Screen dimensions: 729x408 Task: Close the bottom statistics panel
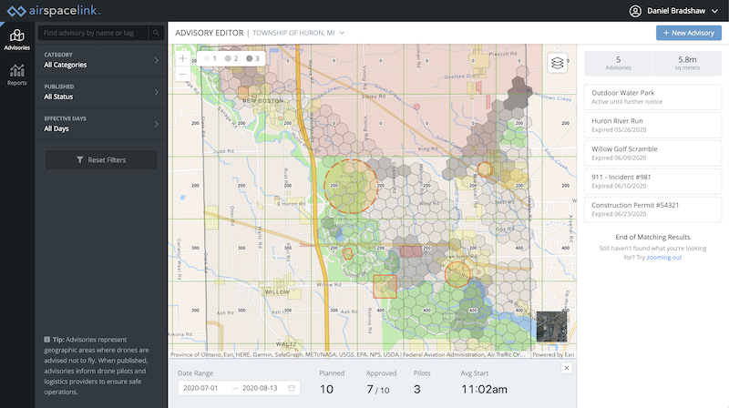click(566, 367)
